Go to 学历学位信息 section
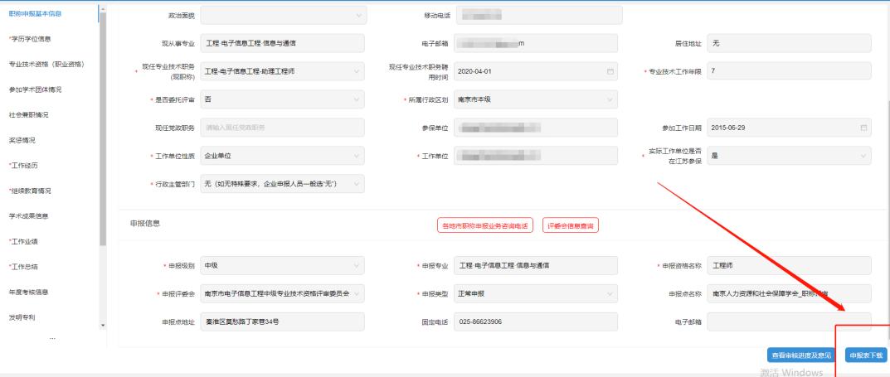Image resolution: width=890 pixels, height=377 pixels. pos(30,39)
